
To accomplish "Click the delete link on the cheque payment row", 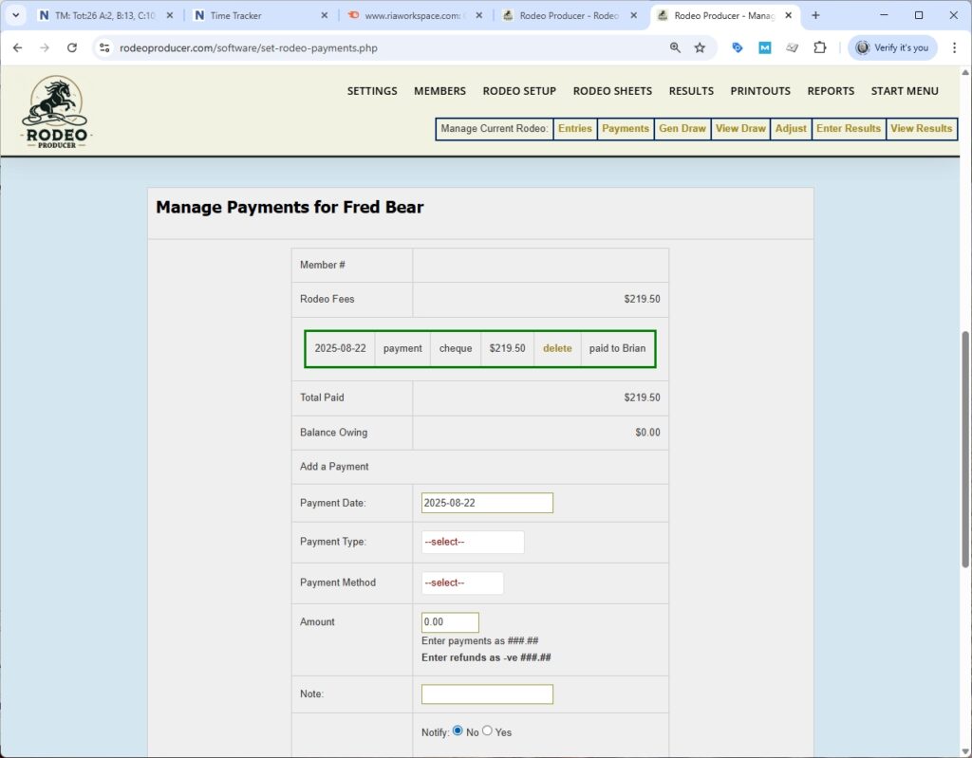I will point(556,348).
